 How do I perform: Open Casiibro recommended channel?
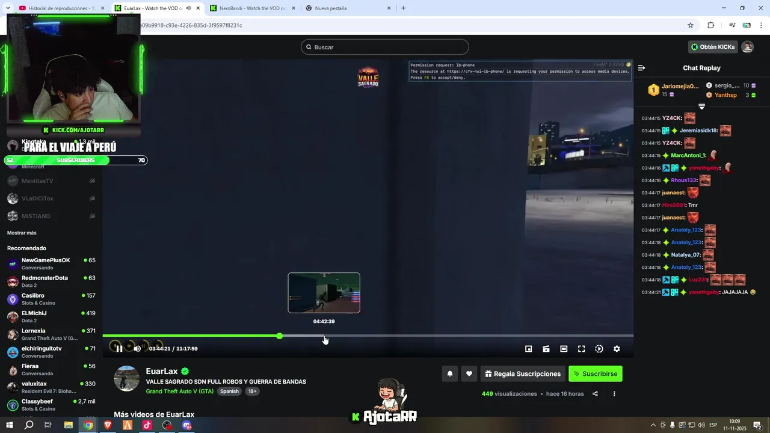click(x=51, y=299)
